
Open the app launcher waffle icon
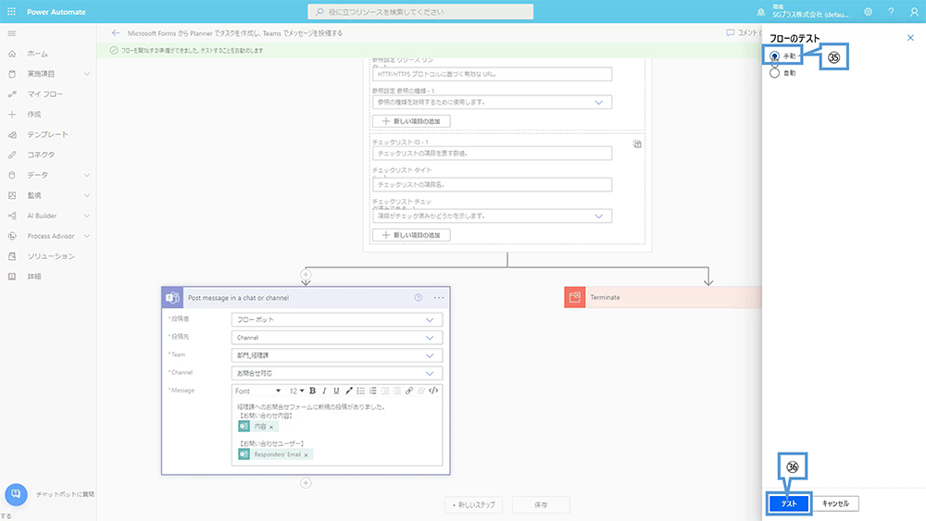[x=11, y=11]
